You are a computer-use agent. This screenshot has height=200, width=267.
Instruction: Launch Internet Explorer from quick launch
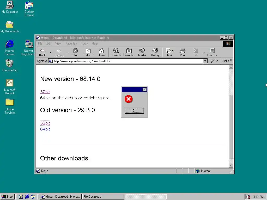[x=27, y=197]
